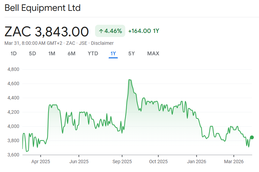
Task: Click the ZAC 3,843.00 price value
Action: [47, 31]
